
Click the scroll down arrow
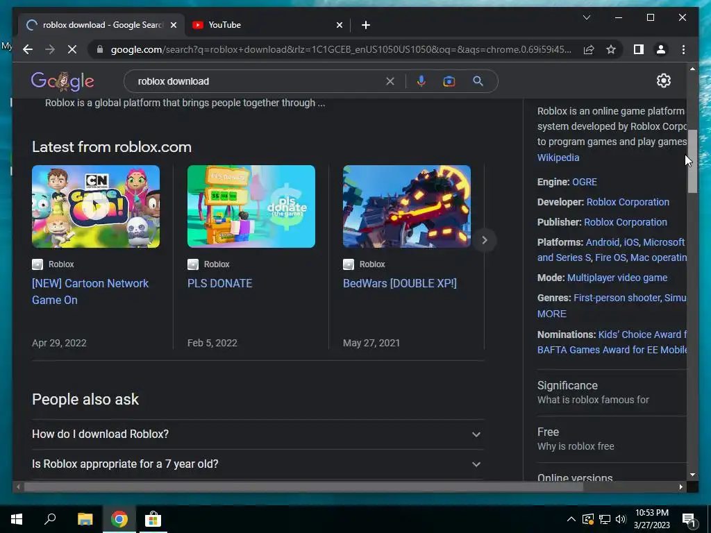pyautogui.click(x=692, y=475)
